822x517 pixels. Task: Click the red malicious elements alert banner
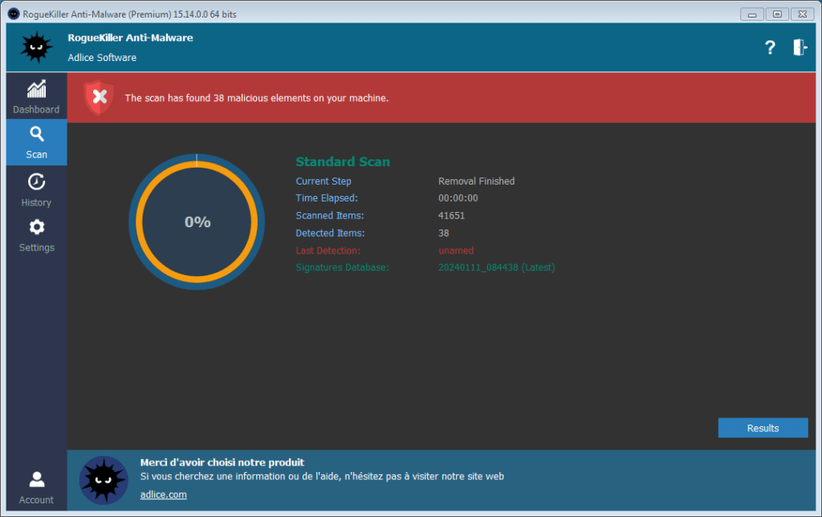[442, 98]
